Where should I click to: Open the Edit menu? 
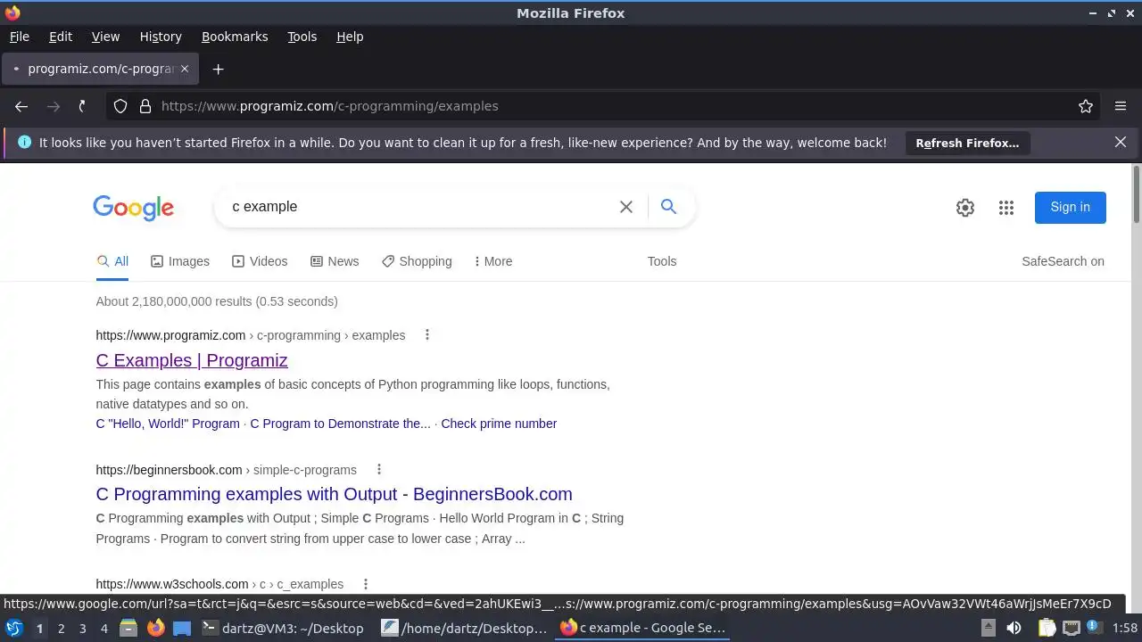click(61, 37)
